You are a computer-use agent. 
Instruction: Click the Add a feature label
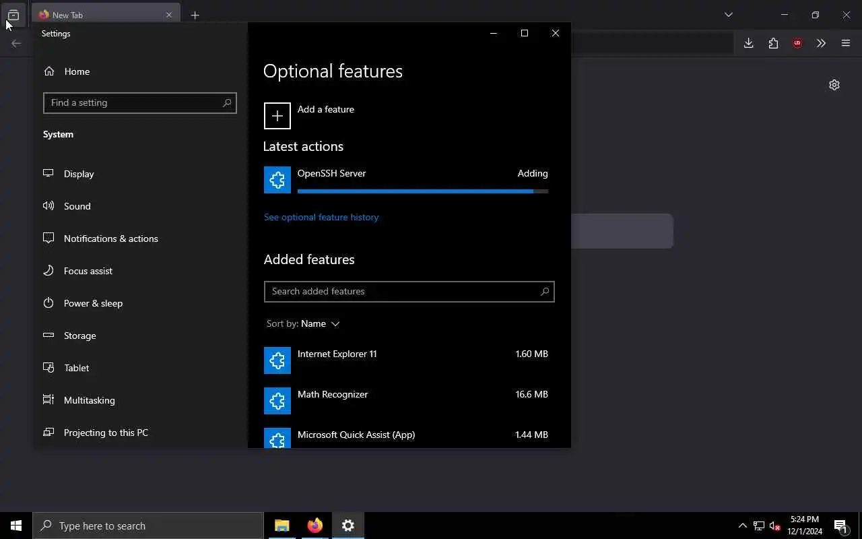(325, 109)
